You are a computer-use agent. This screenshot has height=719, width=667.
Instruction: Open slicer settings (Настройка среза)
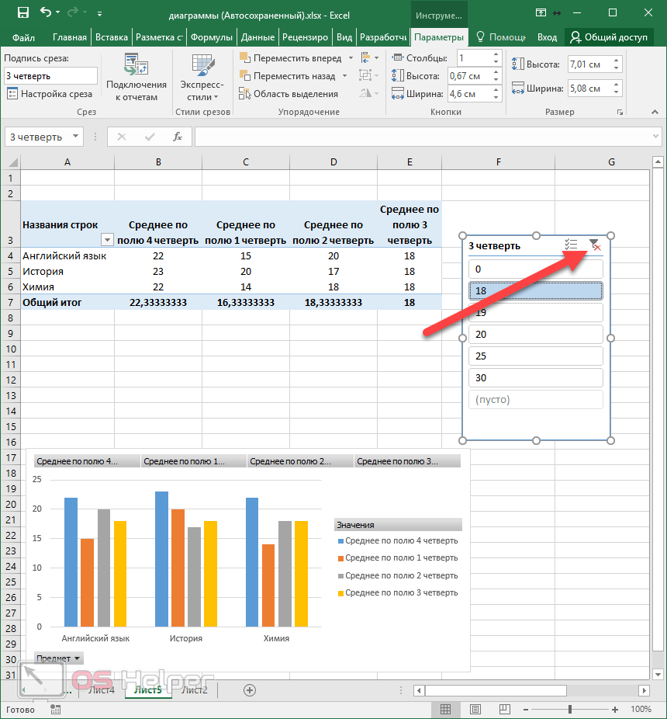click(50, 94)
